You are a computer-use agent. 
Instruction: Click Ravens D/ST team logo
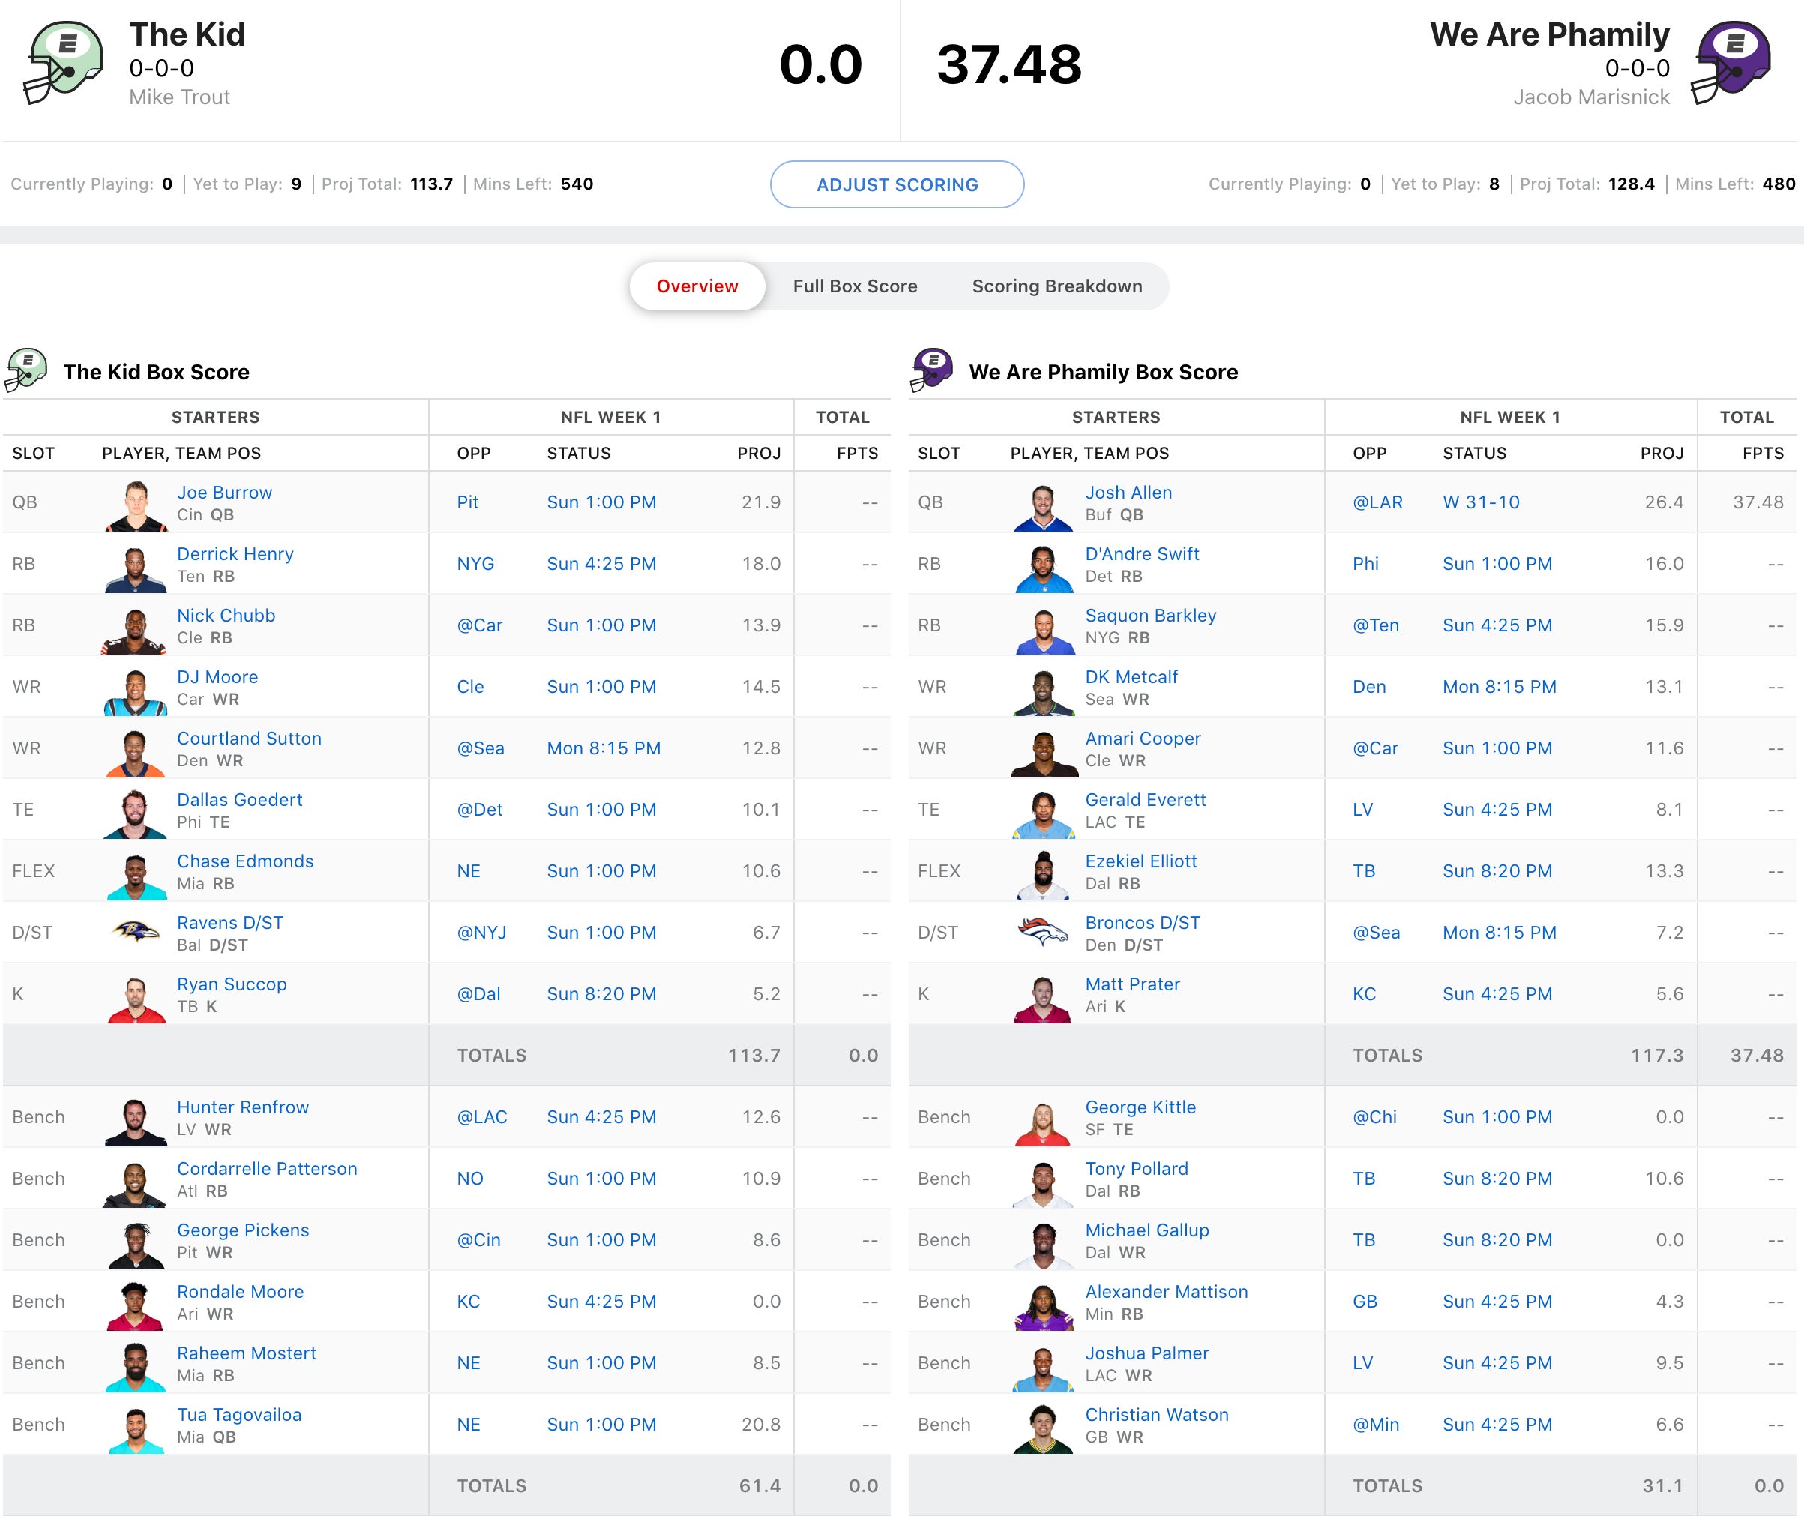pyautogui.click(x=136, y=932)
